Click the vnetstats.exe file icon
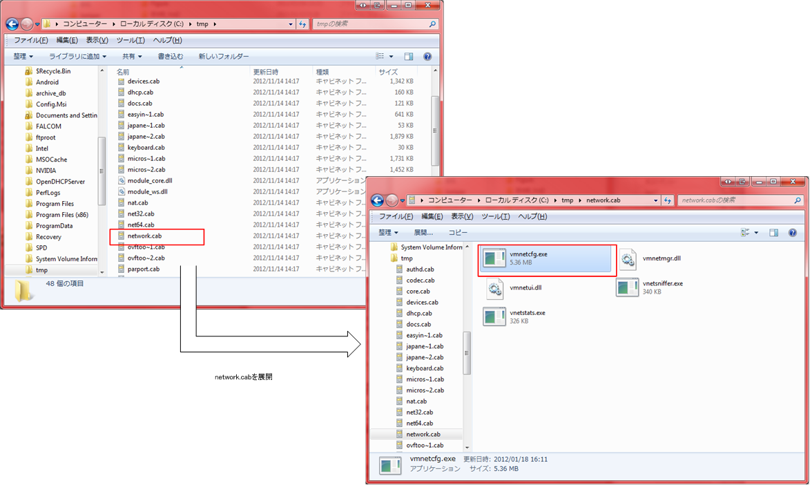Screen dimensions: 810x485 (x=494, y=317)
